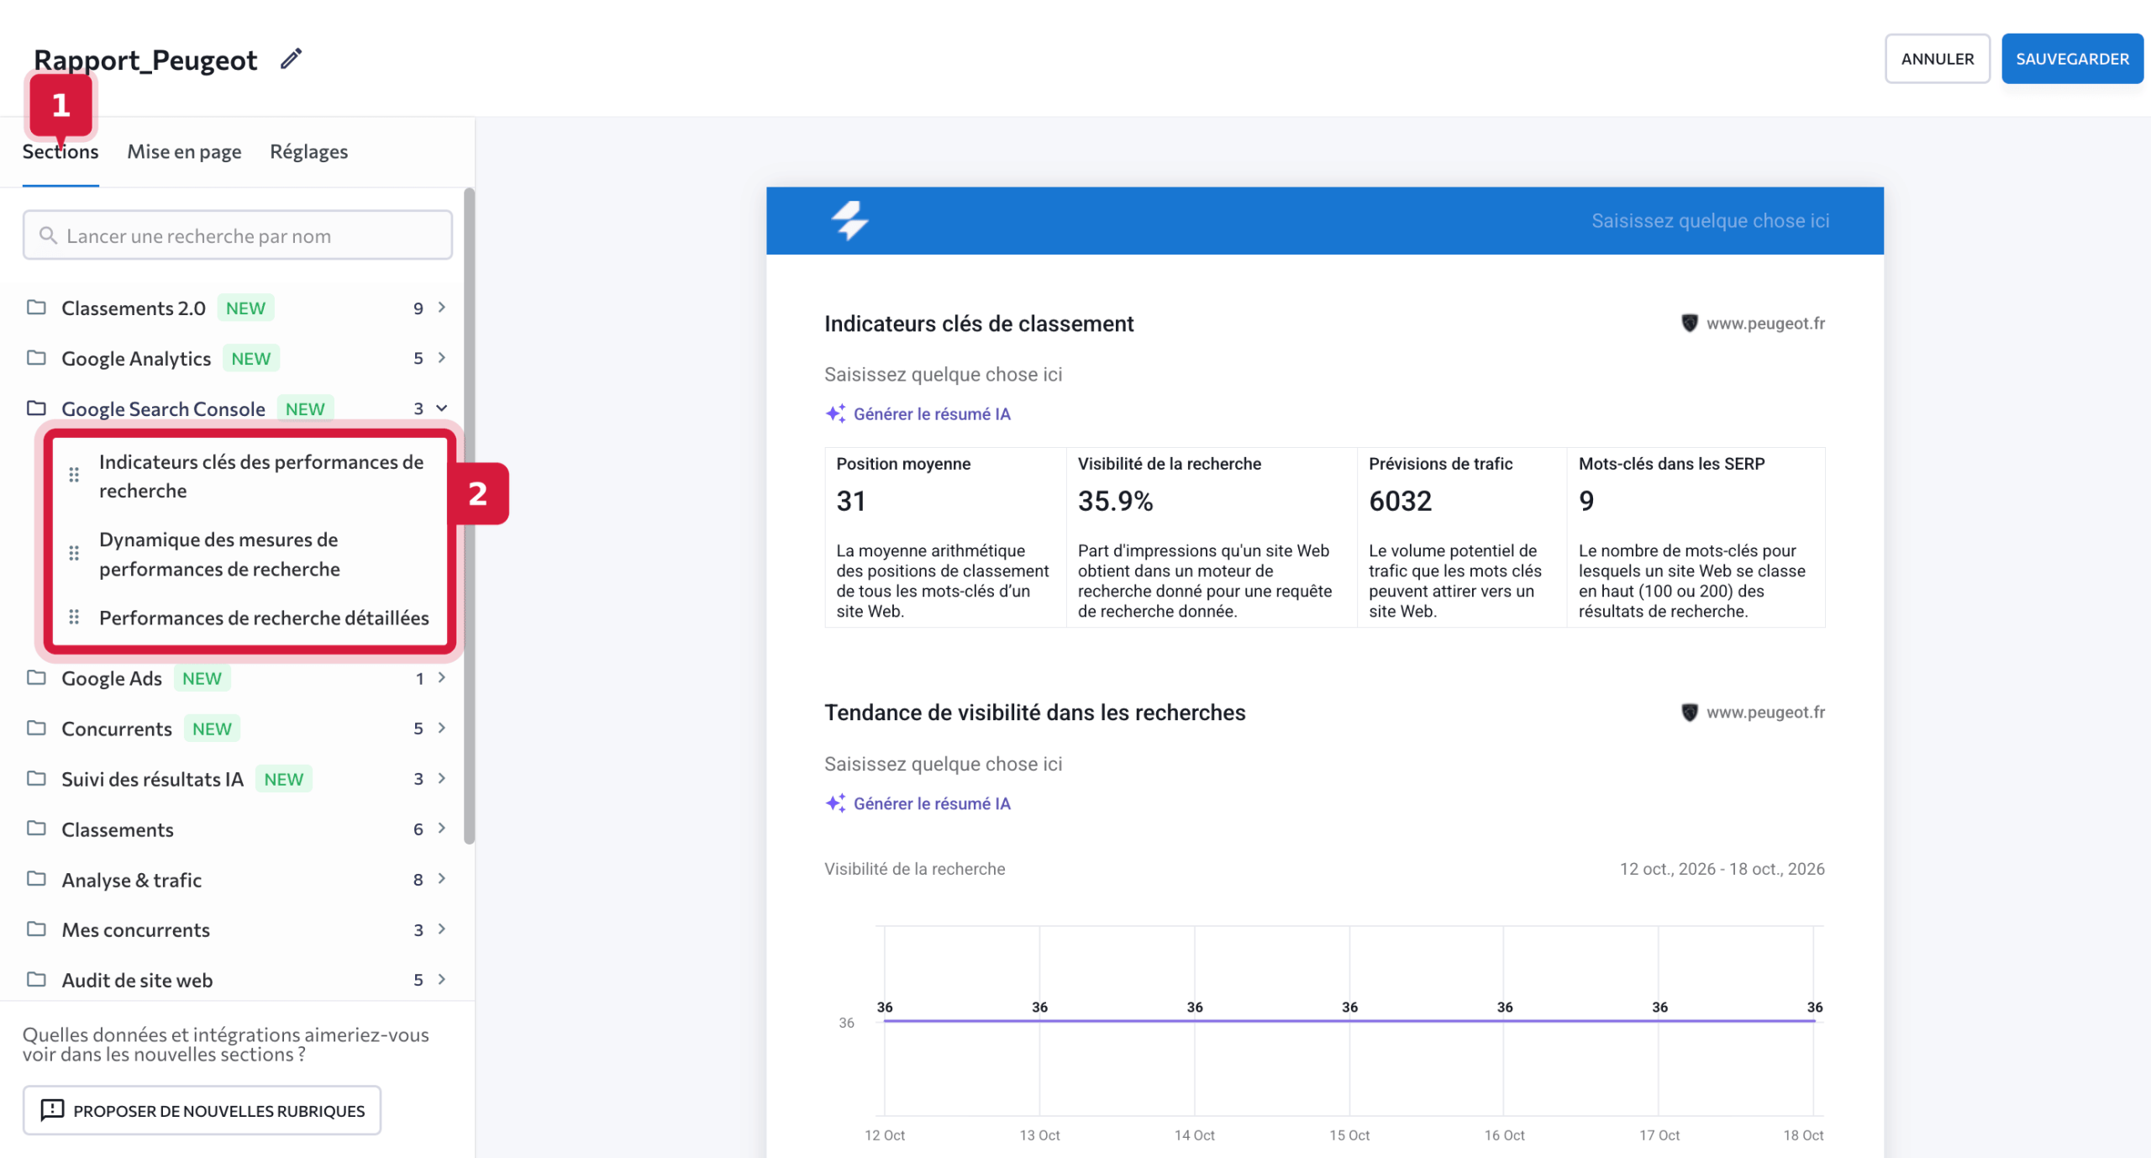Click Générer le résumé IA under Tendance de visibilité
This screenshot has width=2151, height=1158.
click(918, 803)
